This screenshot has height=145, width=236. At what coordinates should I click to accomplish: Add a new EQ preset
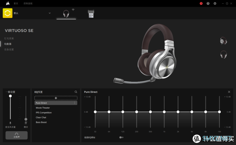tap(56, 98)
